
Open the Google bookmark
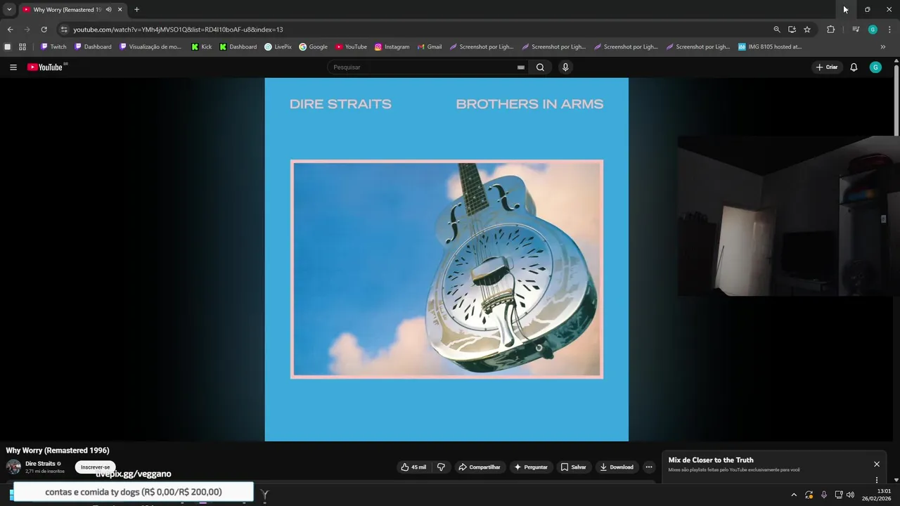(314, 47)
